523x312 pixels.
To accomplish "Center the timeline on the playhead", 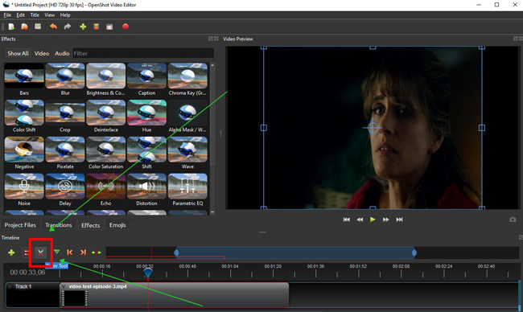I will 97,252.
